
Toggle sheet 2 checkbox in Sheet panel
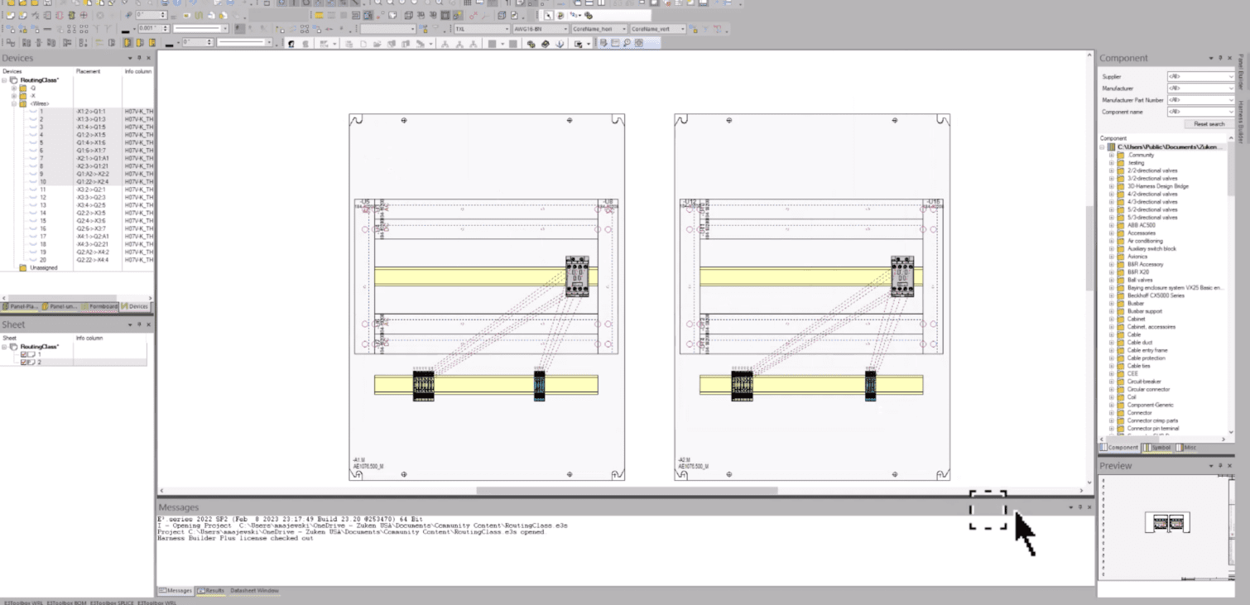[23, 363]
